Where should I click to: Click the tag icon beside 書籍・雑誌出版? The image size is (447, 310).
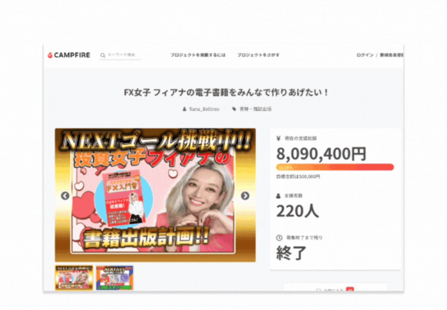234,109
